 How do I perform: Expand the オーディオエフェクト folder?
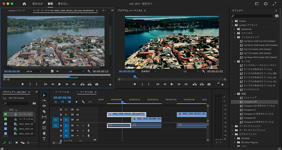[x=232, y=126]
